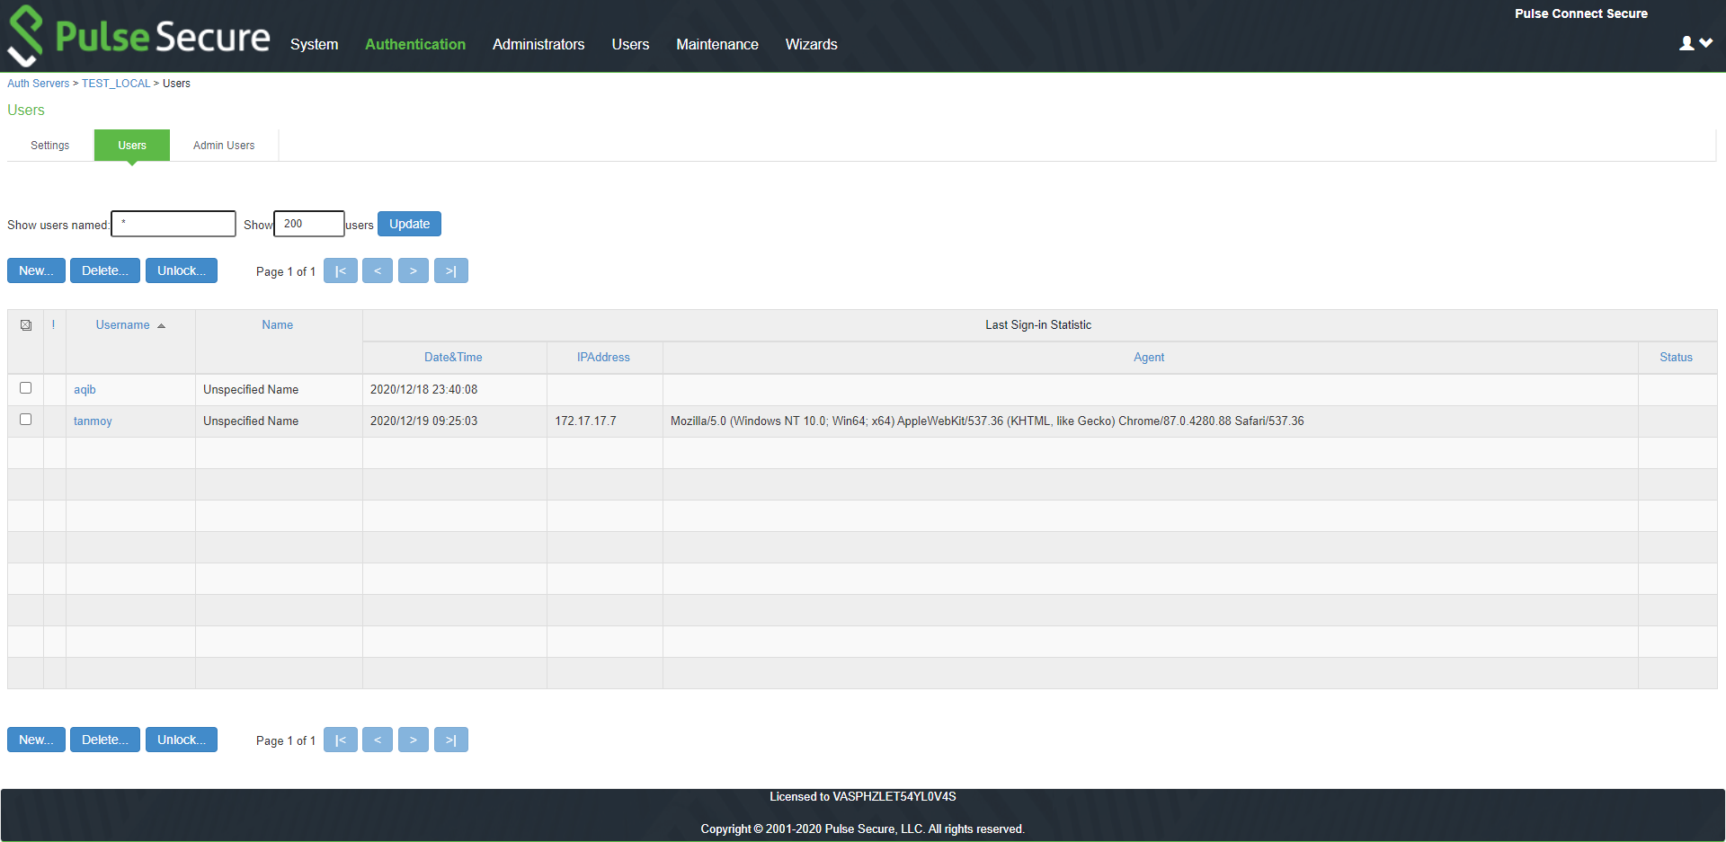Click the Last Sign-in Statistic header
This screenshot has width=1726, height=842.
(x=1038, y=325)
